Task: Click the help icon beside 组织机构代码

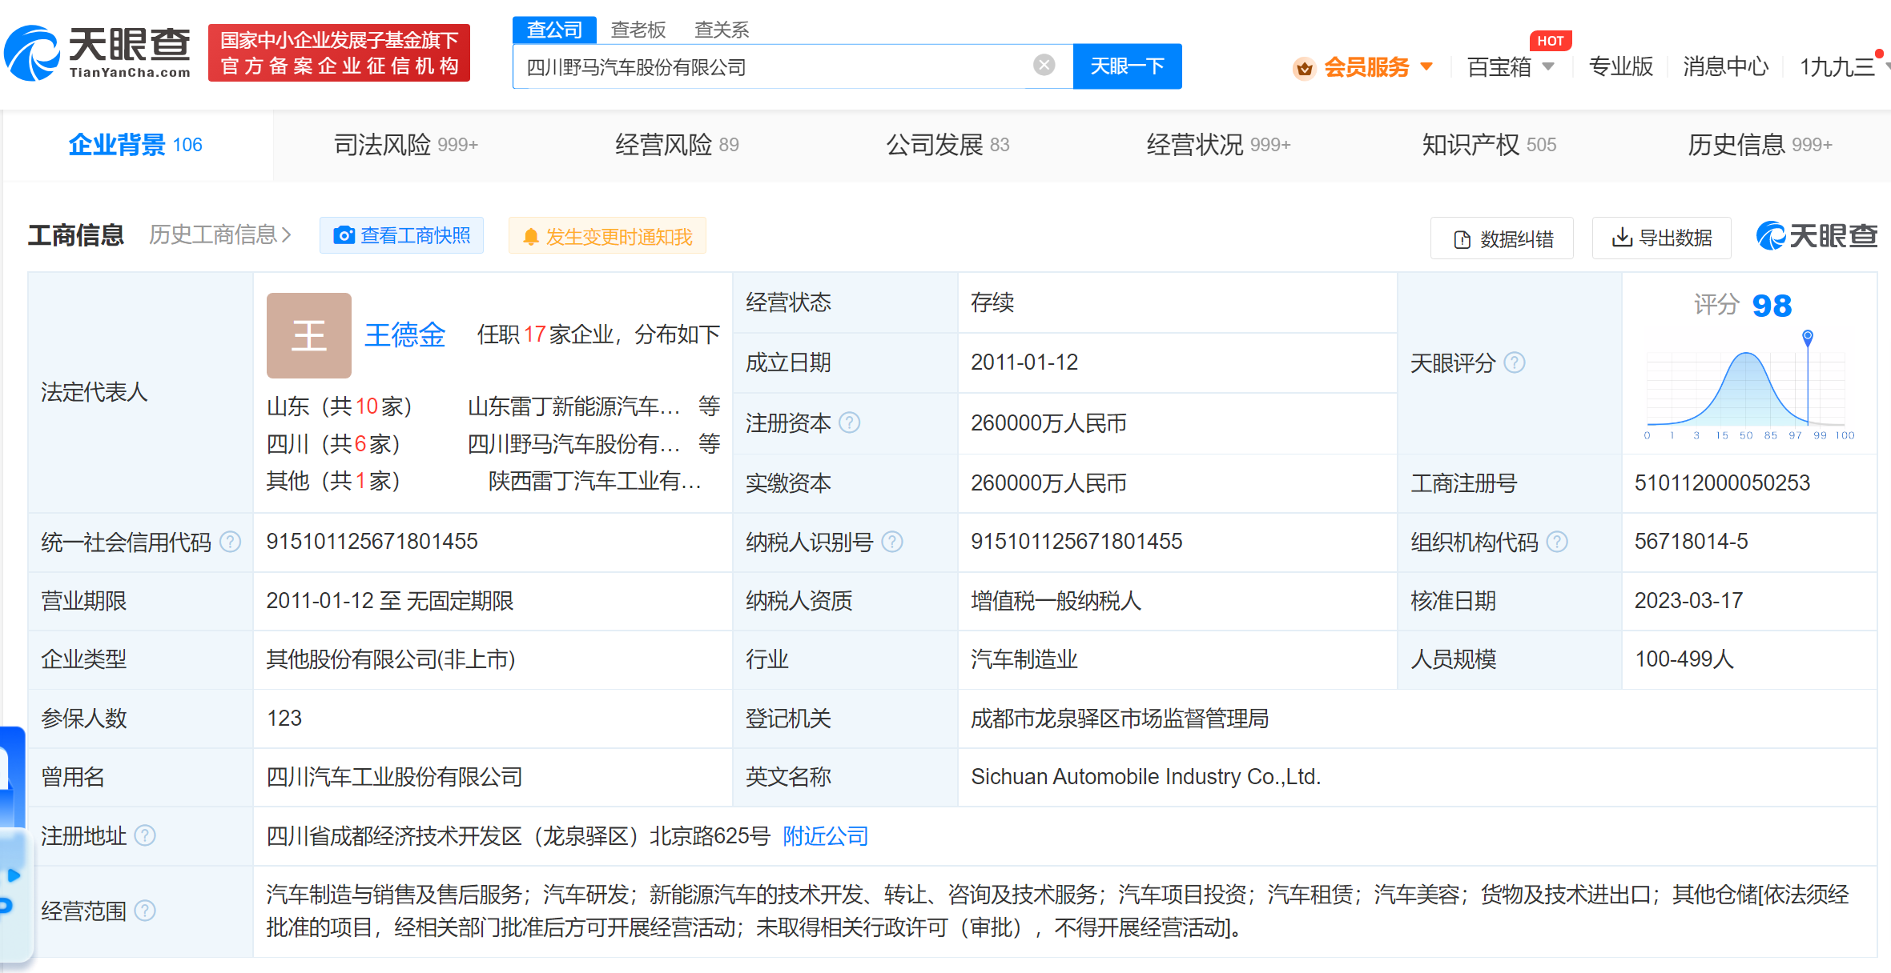Action: (x=1557, y=542)
